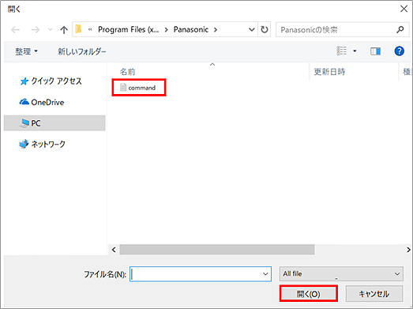Click the 開く(O) button

point(309,294)
